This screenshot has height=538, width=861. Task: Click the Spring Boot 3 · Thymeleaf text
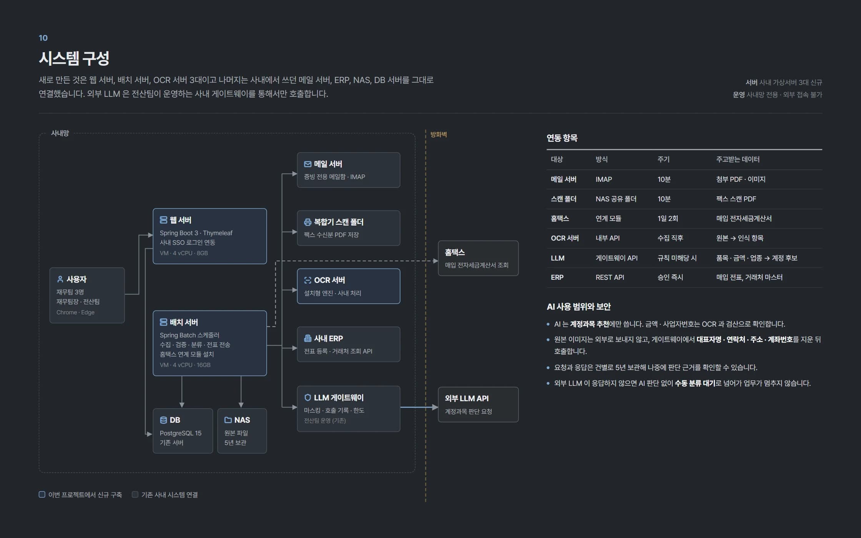pyautogui.click(x=196, y=233)
